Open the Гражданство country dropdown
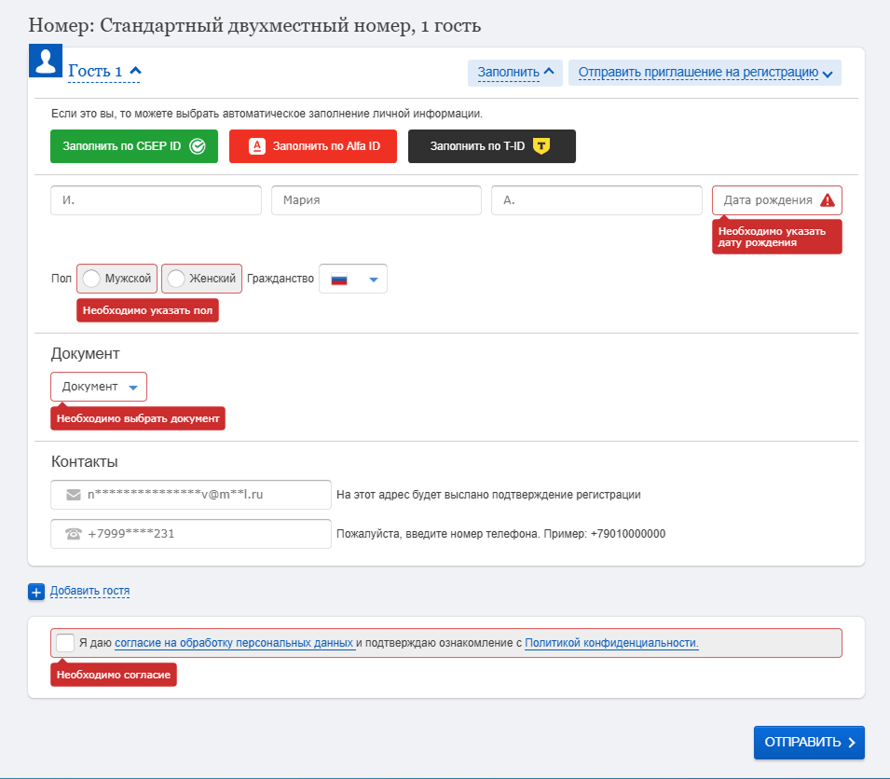Screen dimensions: 890x779 (353, 279)
